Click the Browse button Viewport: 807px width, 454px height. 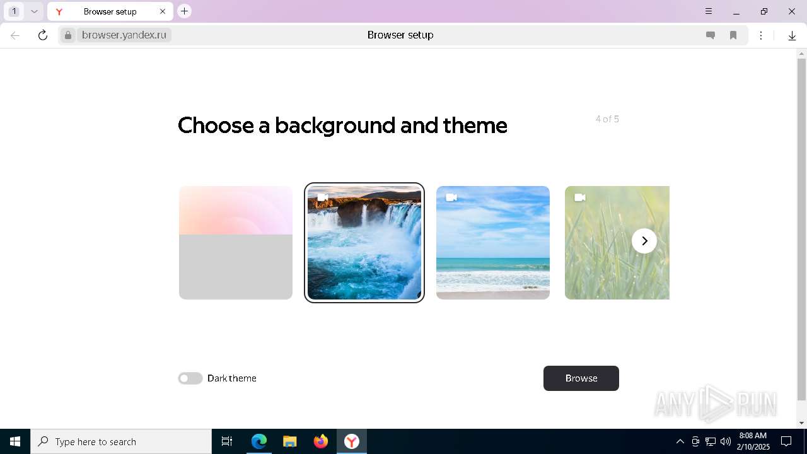pyautogui.click(x=581, y=378)
